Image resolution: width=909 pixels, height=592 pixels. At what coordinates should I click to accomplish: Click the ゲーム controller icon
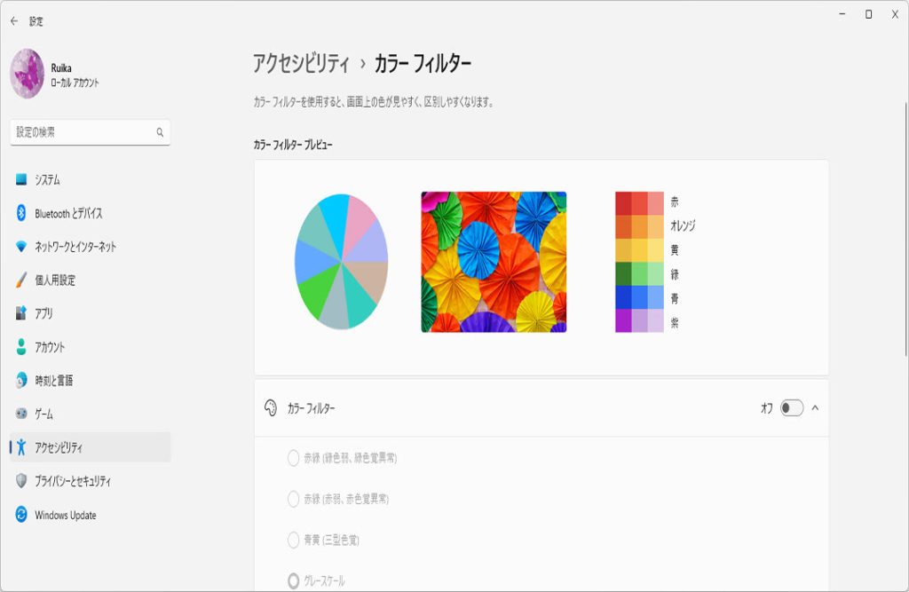pos(21,414)
